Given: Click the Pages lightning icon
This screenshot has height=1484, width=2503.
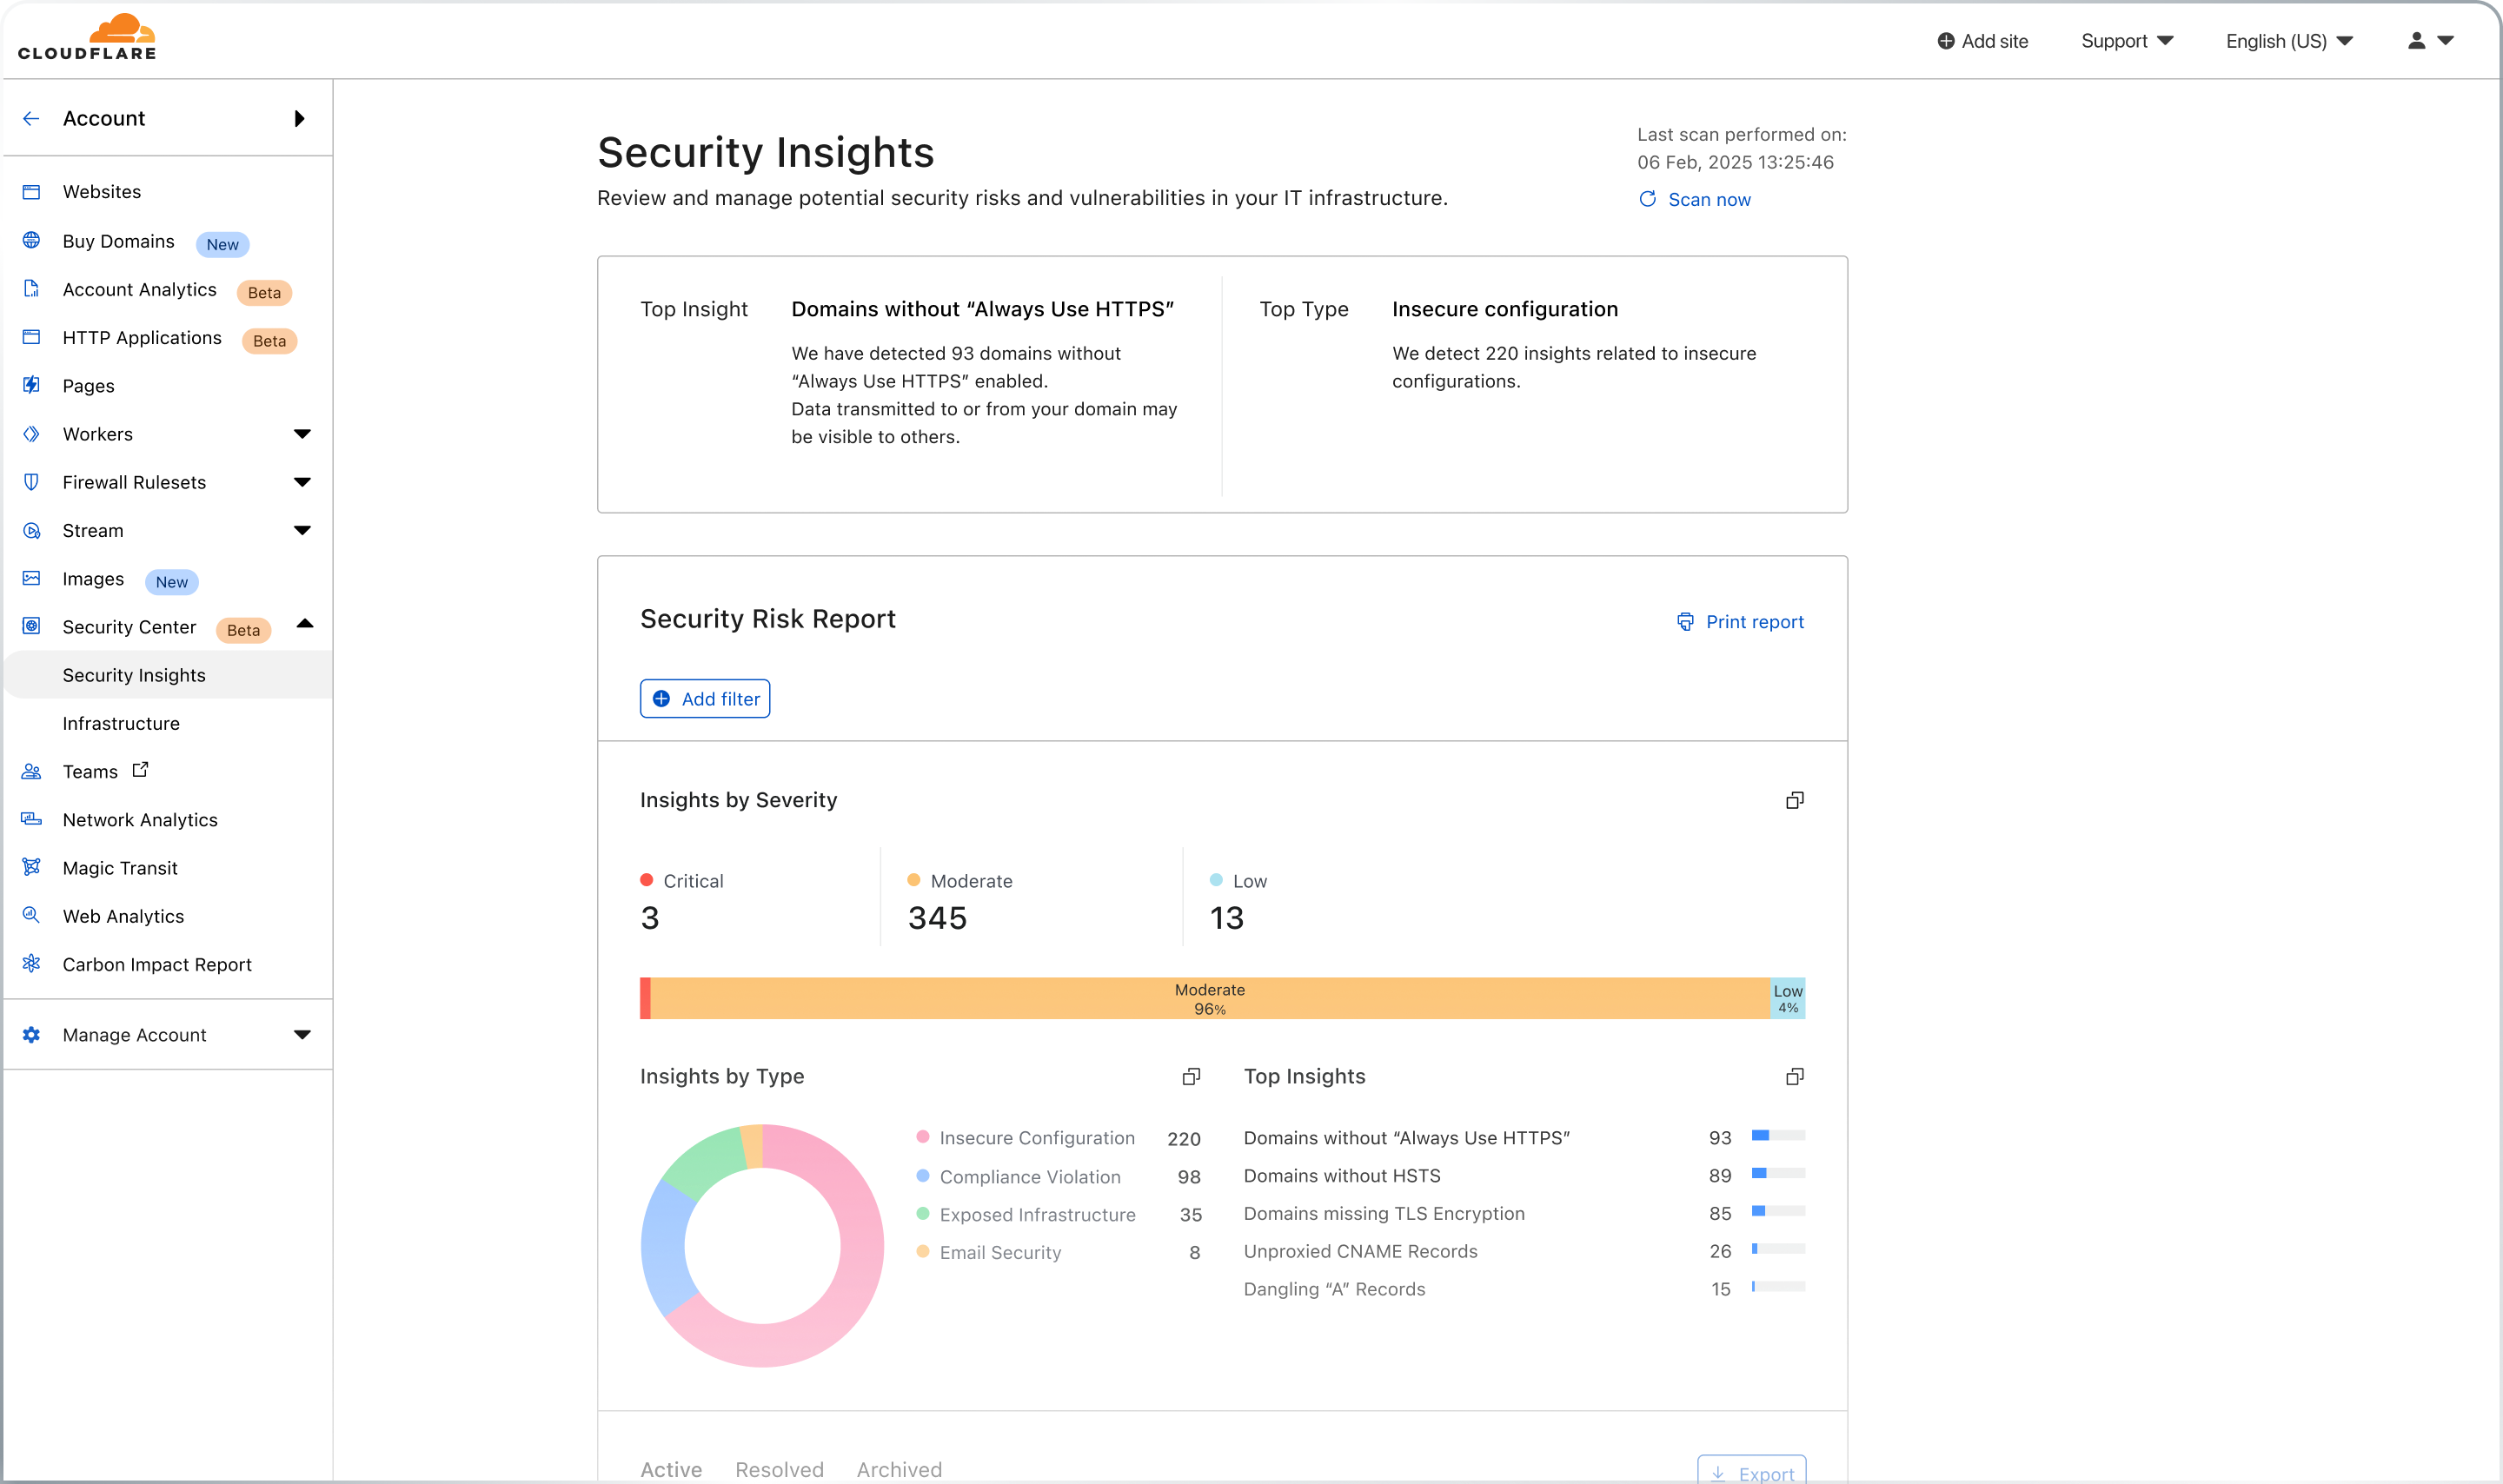Looking at the screenshot, I should click(32, 385).
